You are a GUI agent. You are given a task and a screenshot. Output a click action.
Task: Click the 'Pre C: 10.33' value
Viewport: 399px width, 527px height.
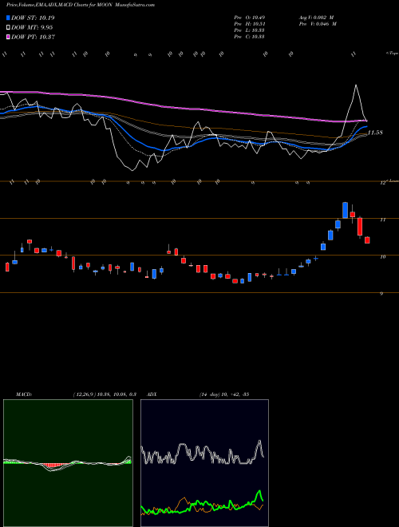click(x=249, y=37)
